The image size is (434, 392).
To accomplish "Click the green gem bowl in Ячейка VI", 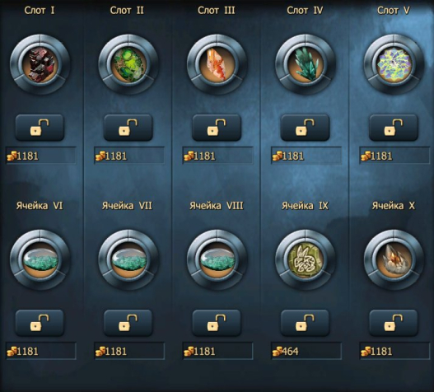I will coord(40,259).
